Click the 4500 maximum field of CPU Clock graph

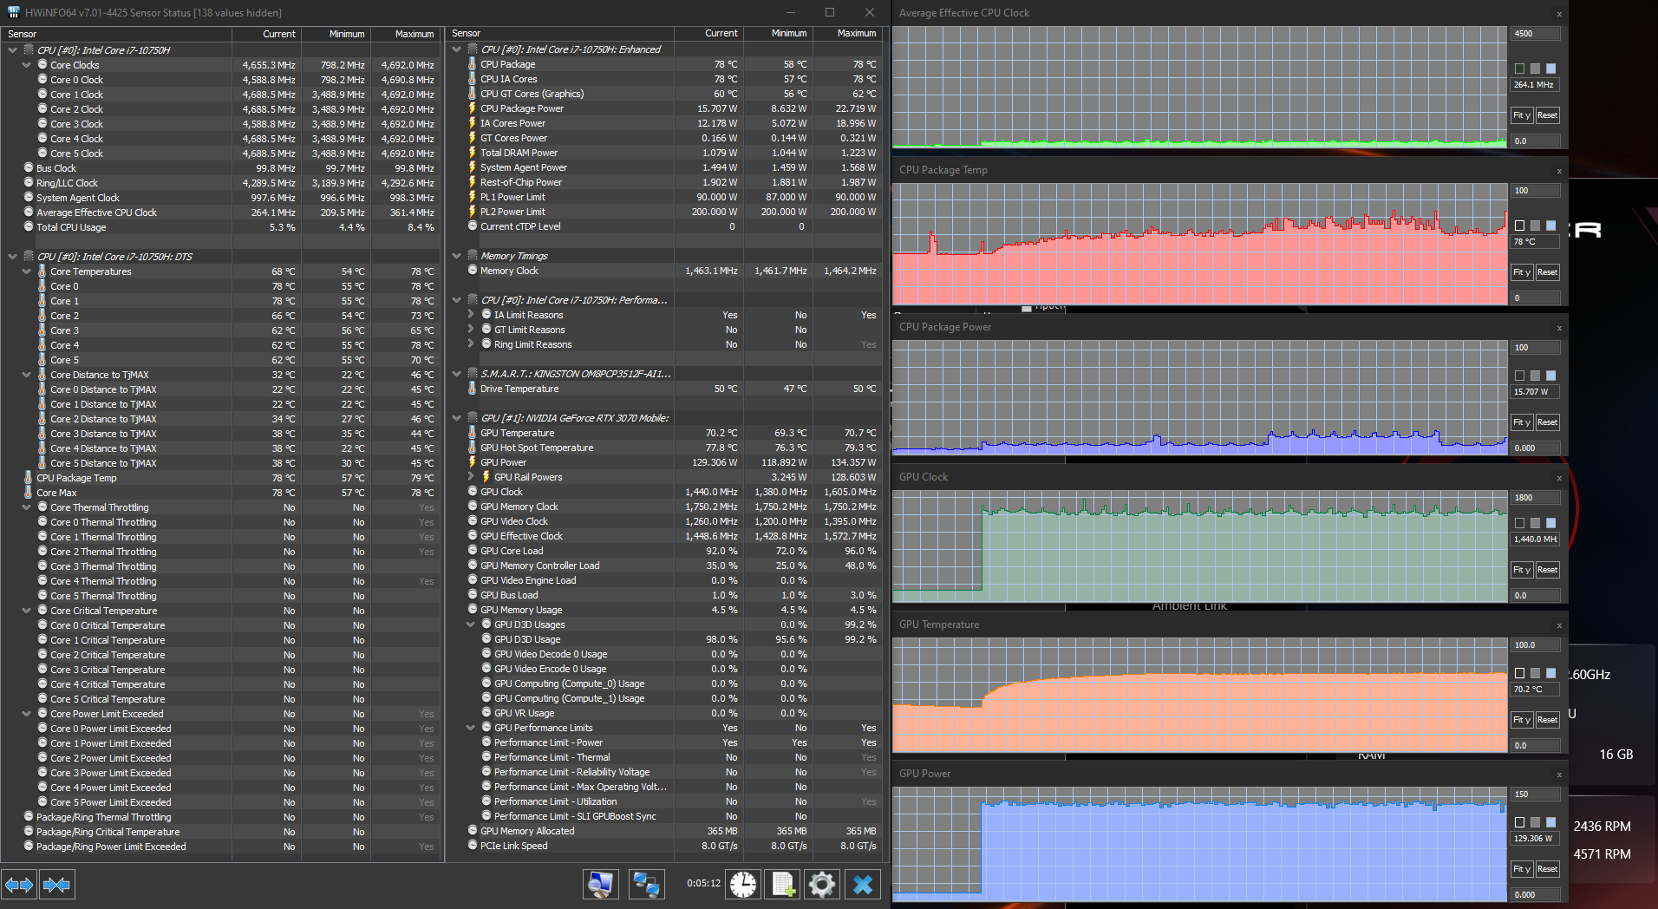1536,34
